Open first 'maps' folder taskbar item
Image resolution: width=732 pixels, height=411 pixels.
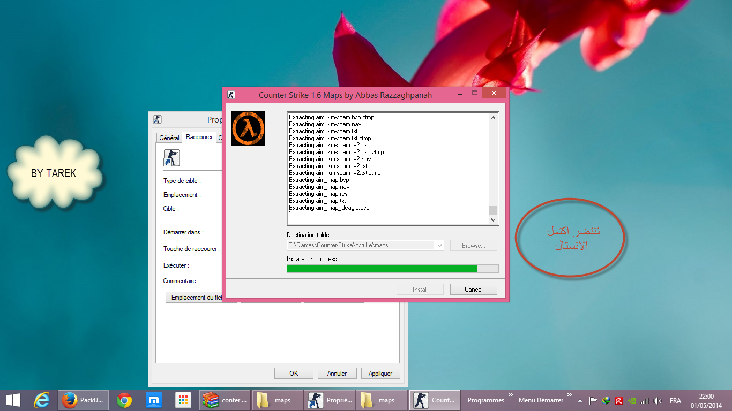[x=277, y=400]
